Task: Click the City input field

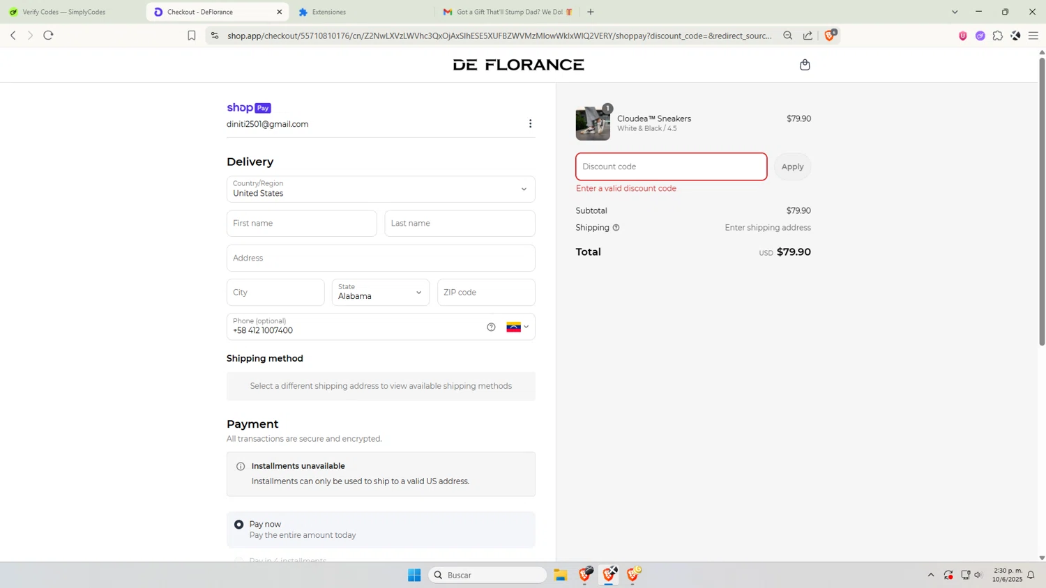Action: pyautogui.click(x=275, y=293)
